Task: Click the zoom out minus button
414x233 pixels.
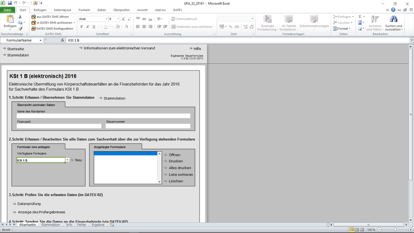Action: (x=380, y=230)
